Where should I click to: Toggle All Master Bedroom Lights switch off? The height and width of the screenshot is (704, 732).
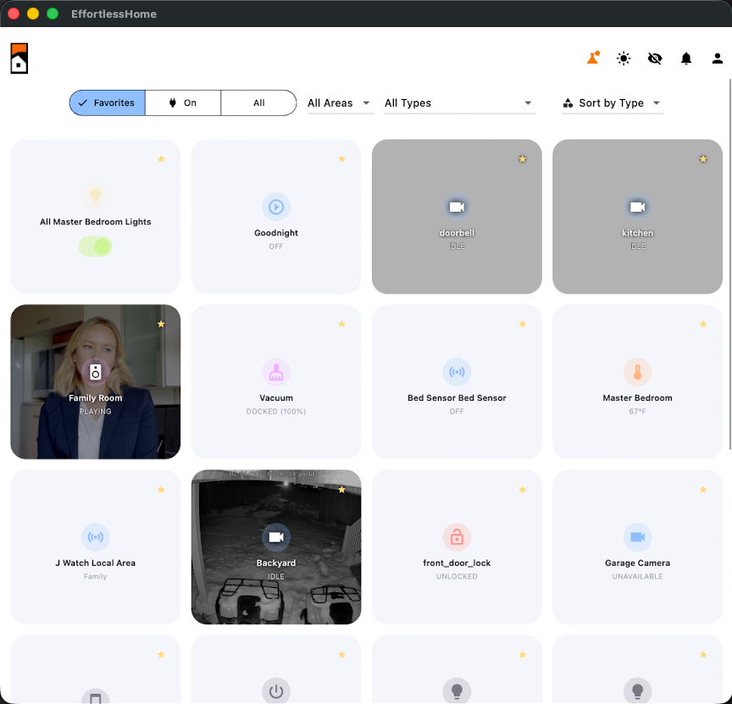(x=96, y=246)
